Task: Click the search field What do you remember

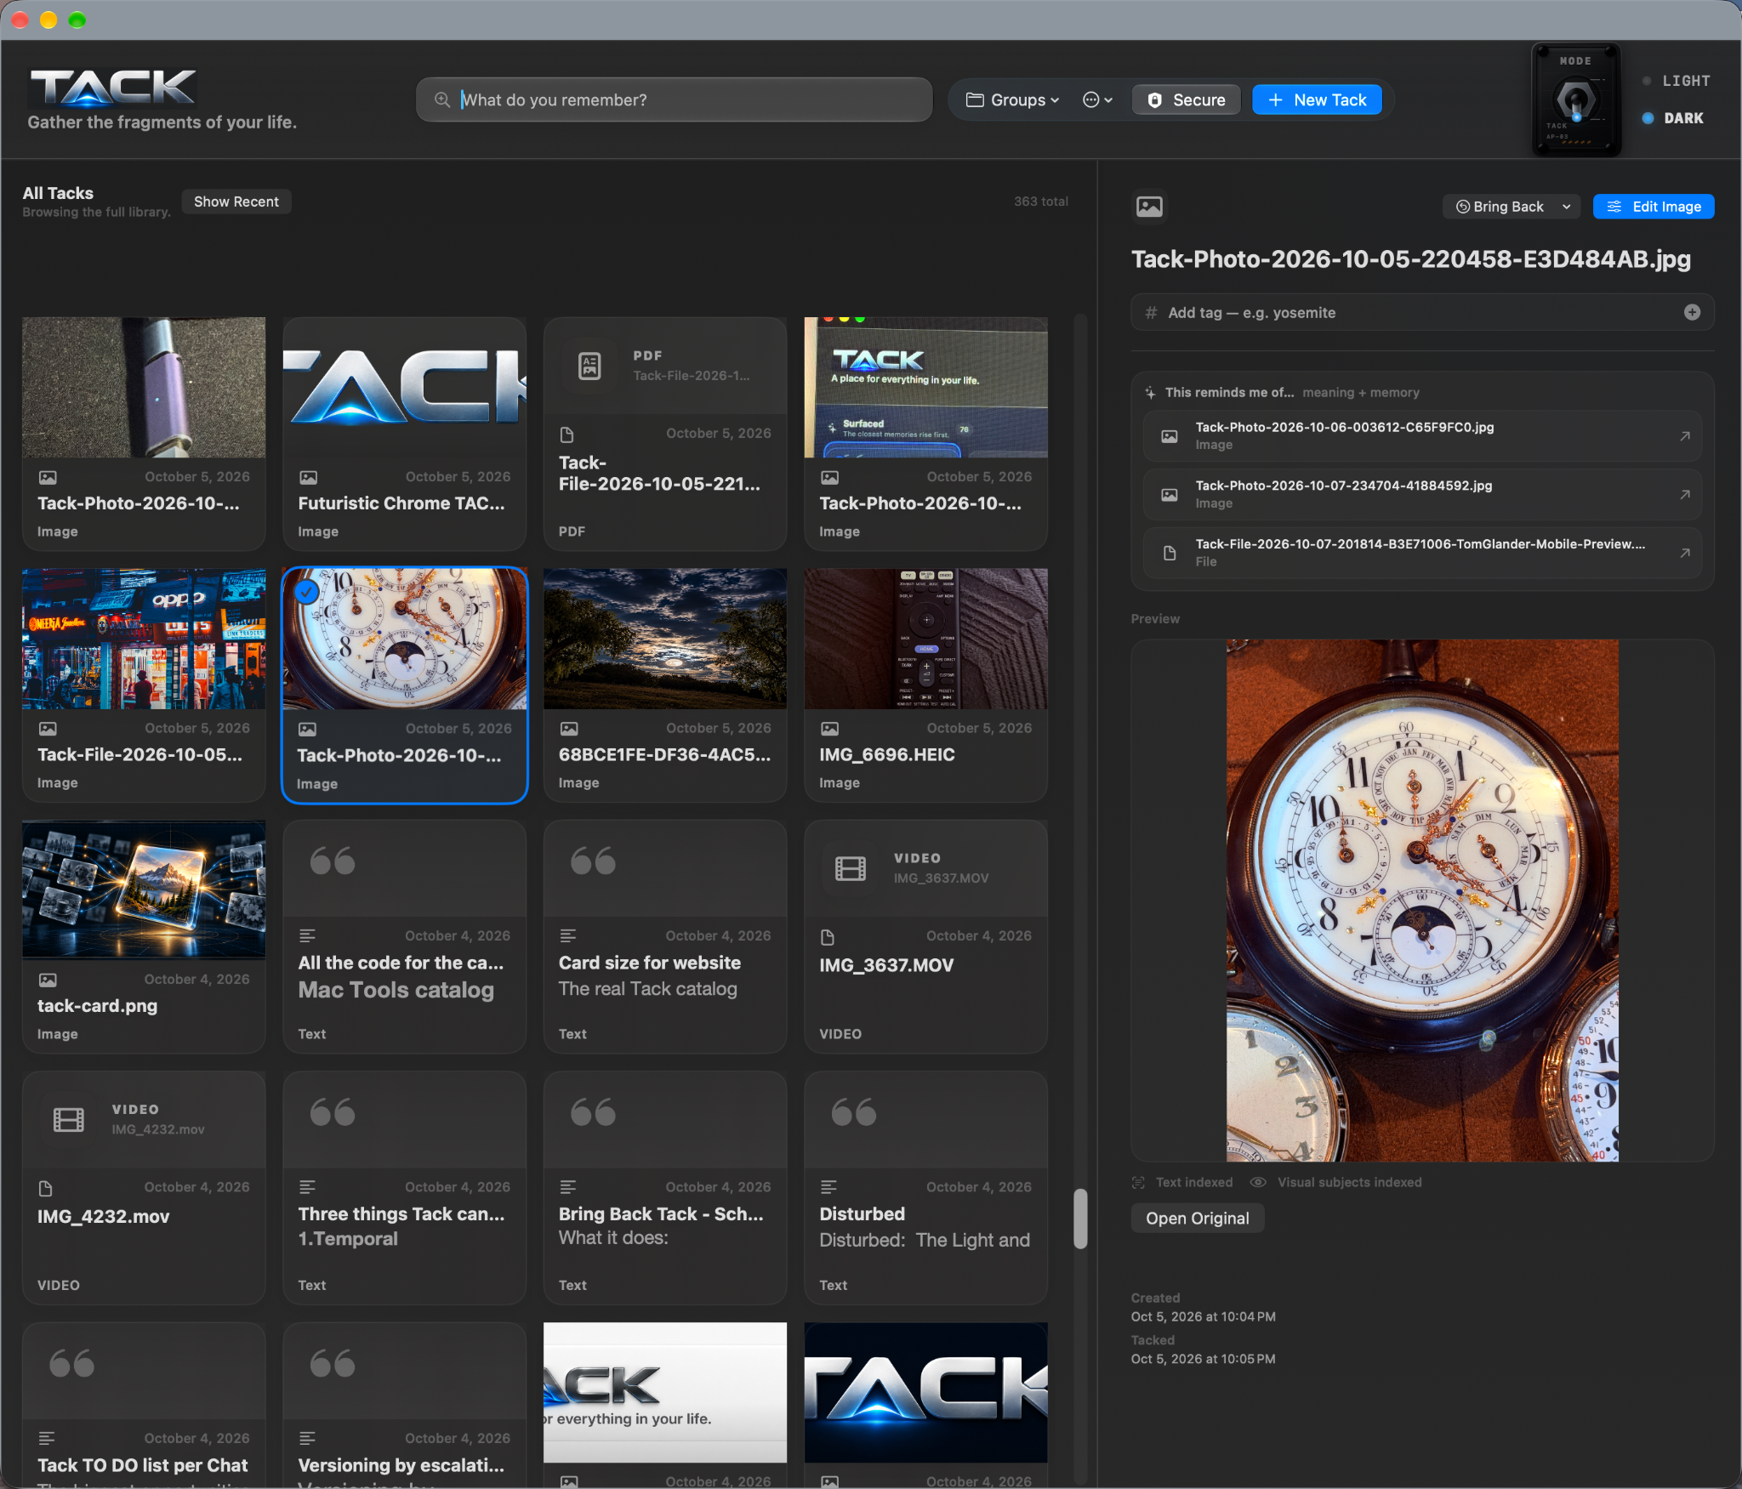Action: (x=674, y=100)
